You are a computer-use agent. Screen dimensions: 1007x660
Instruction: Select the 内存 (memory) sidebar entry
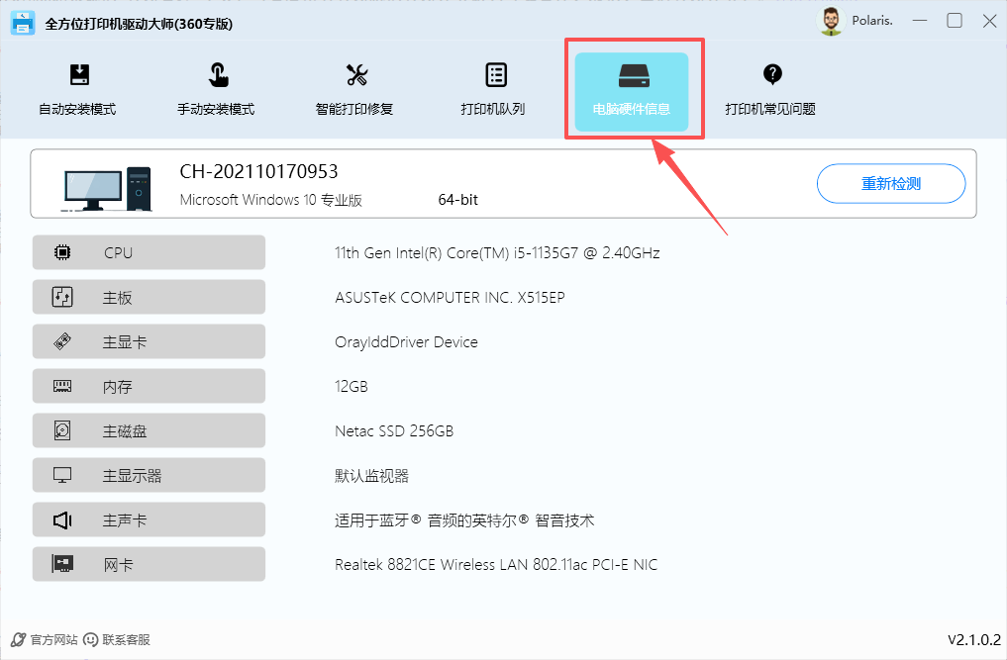click(x=149, y=386)
